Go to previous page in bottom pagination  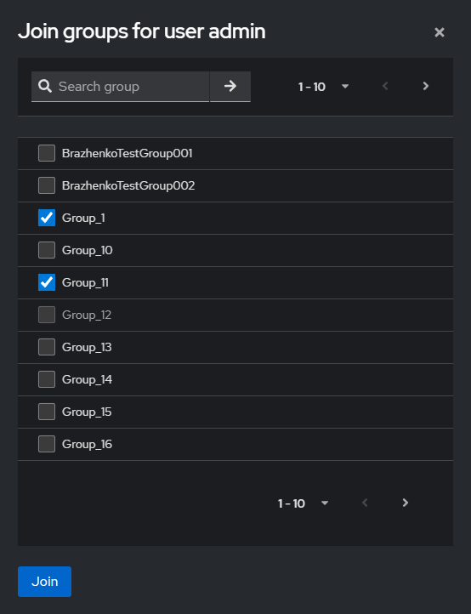pos(365,503)
